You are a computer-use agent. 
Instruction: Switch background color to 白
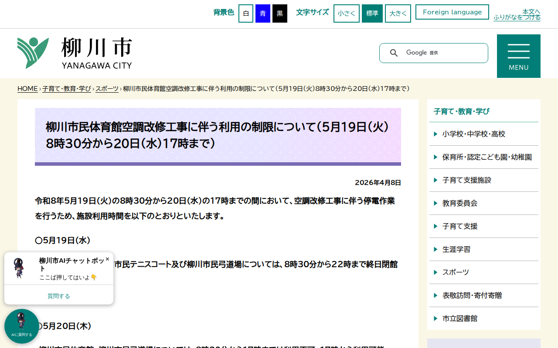tap(245, 13)
